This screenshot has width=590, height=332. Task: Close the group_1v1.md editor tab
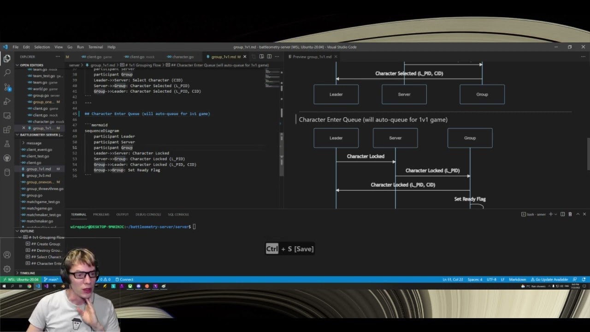[x=245, y=57]
